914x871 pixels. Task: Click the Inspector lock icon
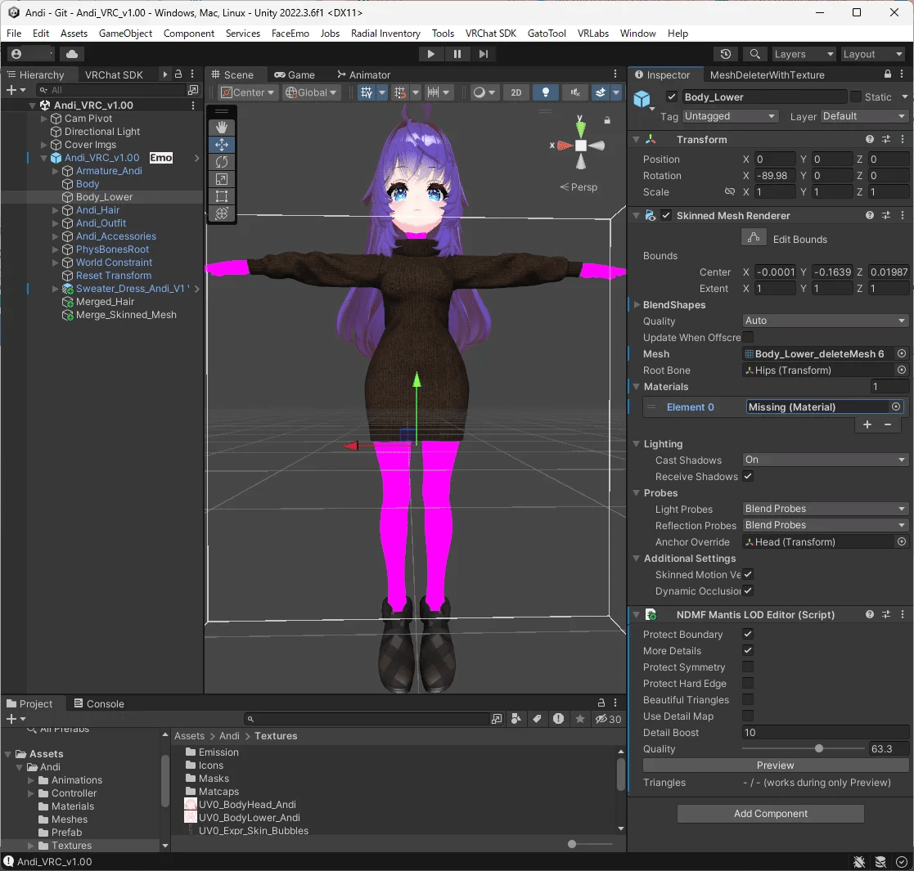tap(887, 74)
